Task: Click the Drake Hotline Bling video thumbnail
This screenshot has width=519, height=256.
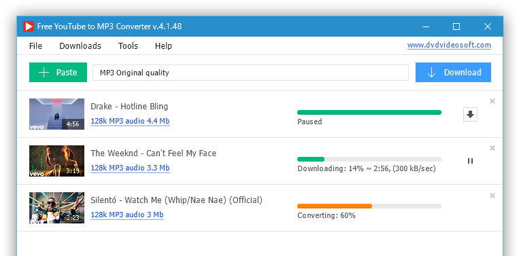Action: pos(56,114)
